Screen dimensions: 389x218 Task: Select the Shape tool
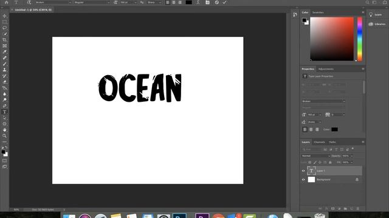coord(4,124)
